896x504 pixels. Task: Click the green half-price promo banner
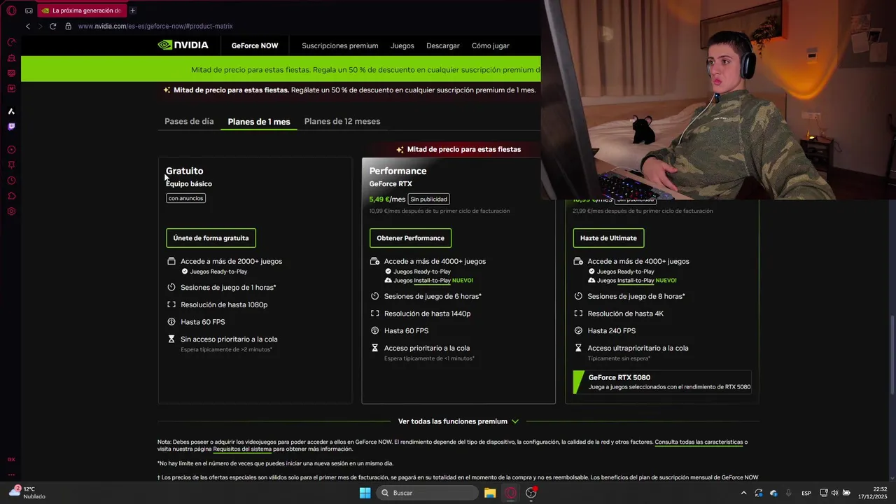281,69
